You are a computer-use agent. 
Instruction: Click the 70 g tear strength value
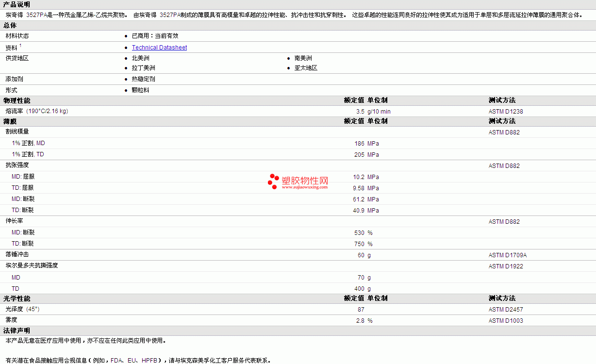point(364,278)
